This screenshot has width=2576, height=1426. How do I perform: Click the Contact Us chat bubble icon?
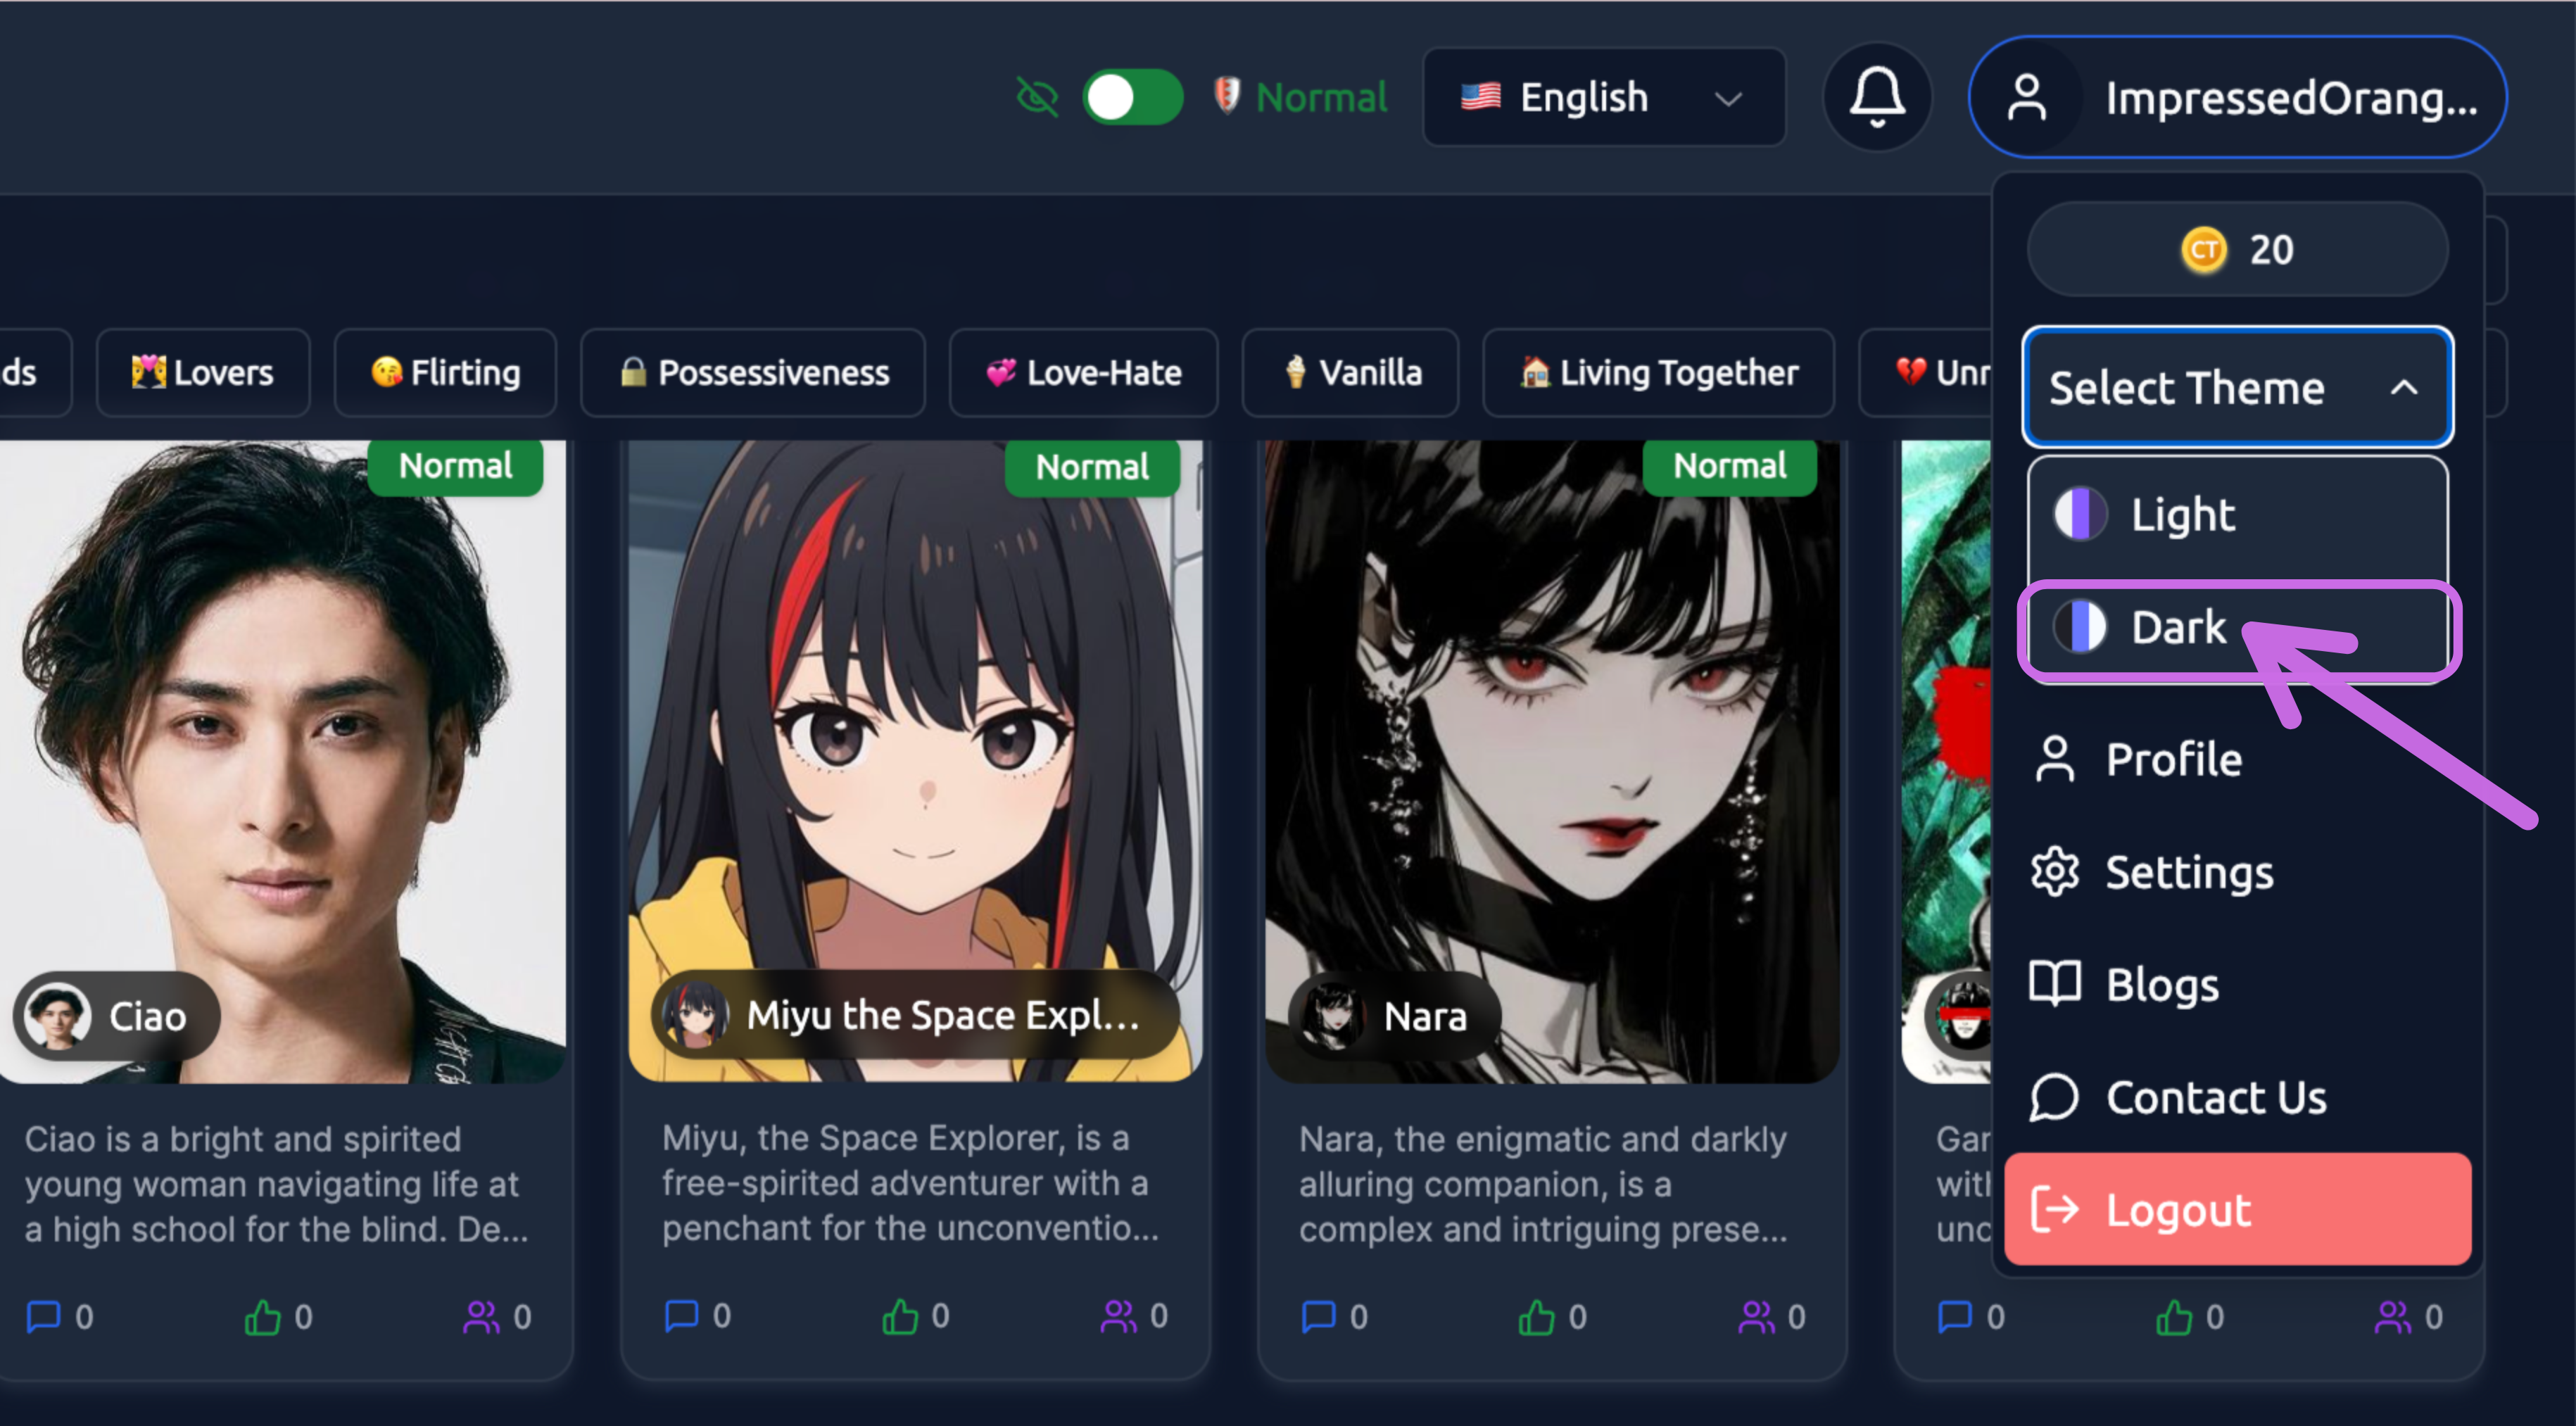(2054, 1097)
